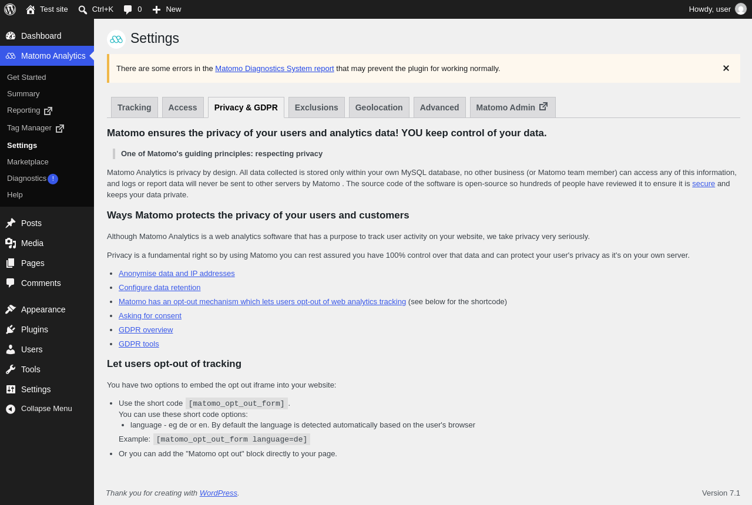Image resolution: width=752 pixels, height=505 pixels.
Task: Click the Posts pin icon
Action: [11, 223]
